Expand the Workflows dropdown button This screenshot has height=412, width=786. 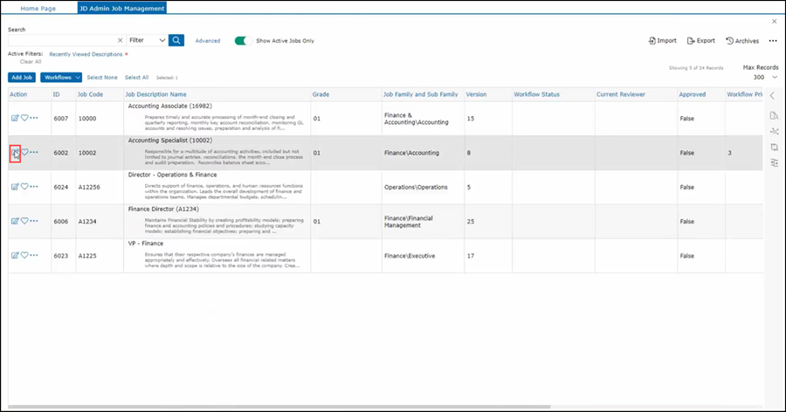click(60, 78)
